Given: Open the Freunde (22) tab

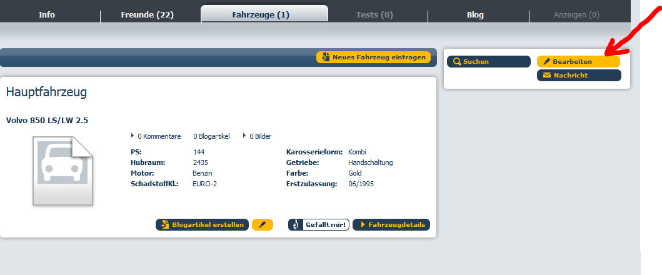Looking at the screenshot, I should point(147,14).
